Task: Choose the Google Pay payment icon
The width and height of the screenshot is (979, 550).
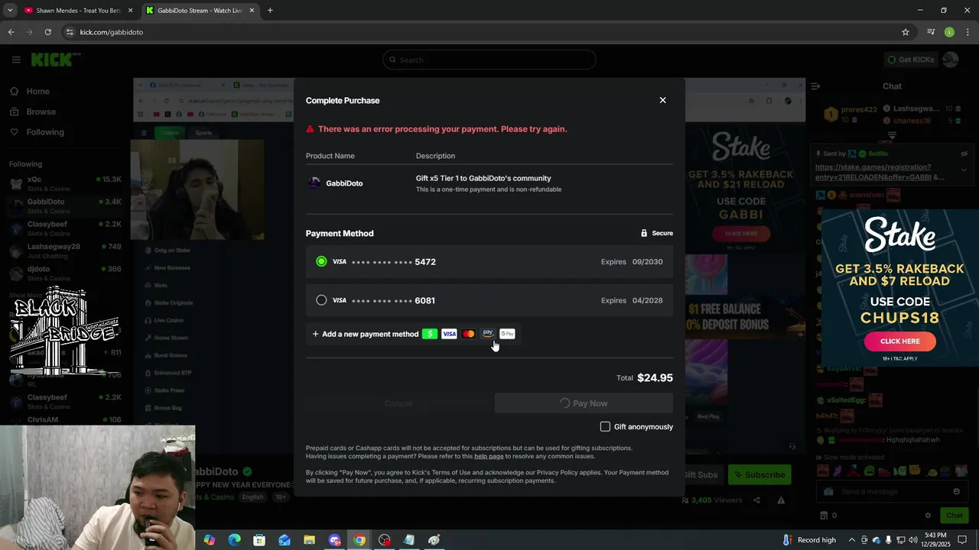Action: [x=507, y=334]
